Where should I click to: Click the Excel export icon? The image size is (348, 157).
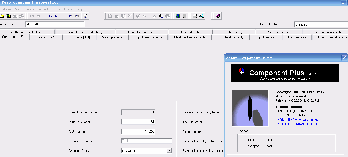click(x=201, y=16)
